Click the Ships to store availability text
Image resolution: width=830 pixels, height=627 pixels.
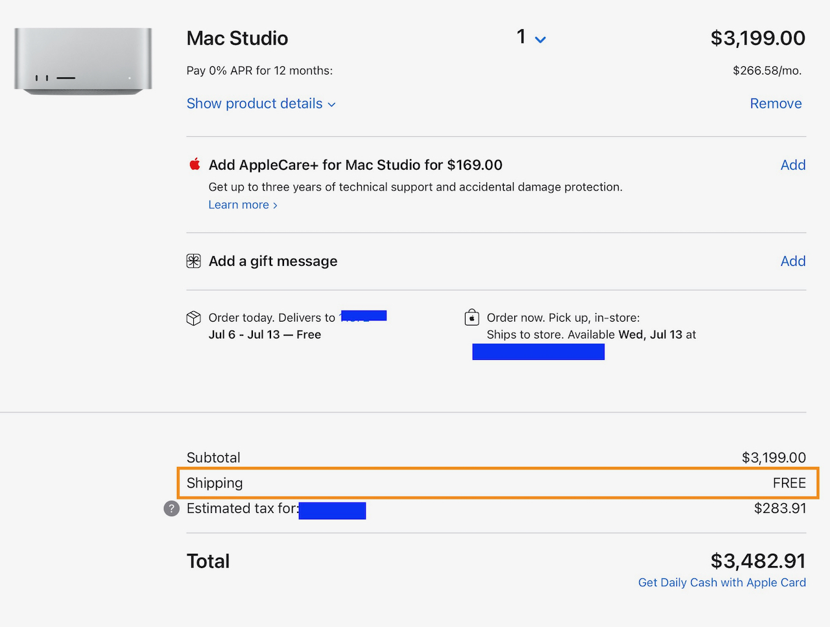591,335
